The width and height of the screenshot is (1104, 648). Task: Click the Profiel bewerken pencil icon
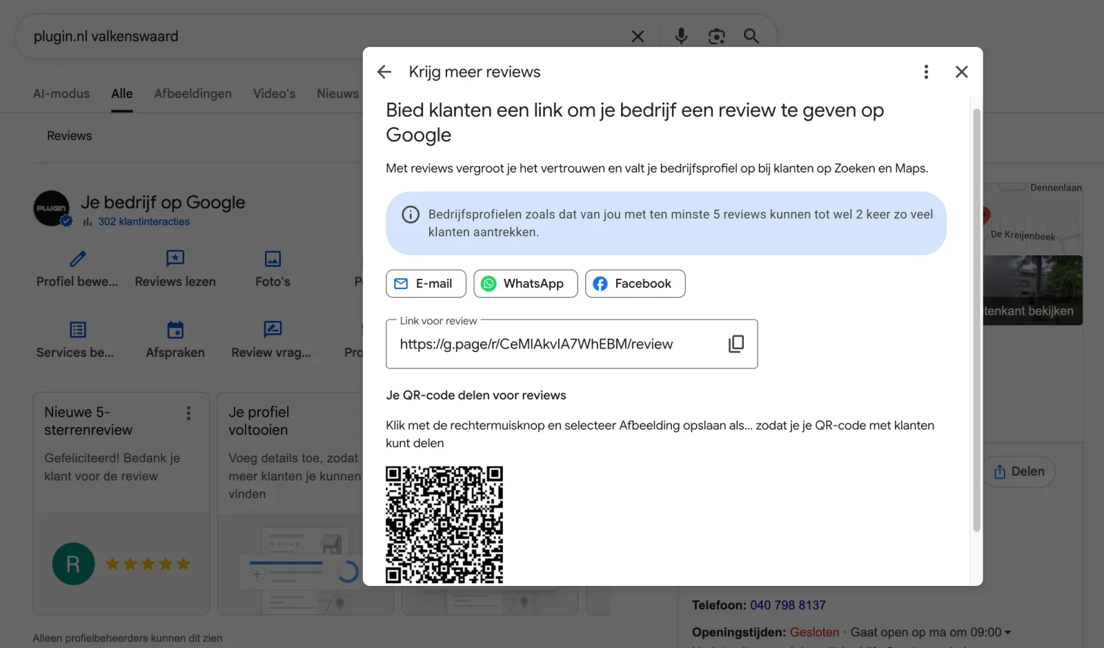(x=78, y=259)
